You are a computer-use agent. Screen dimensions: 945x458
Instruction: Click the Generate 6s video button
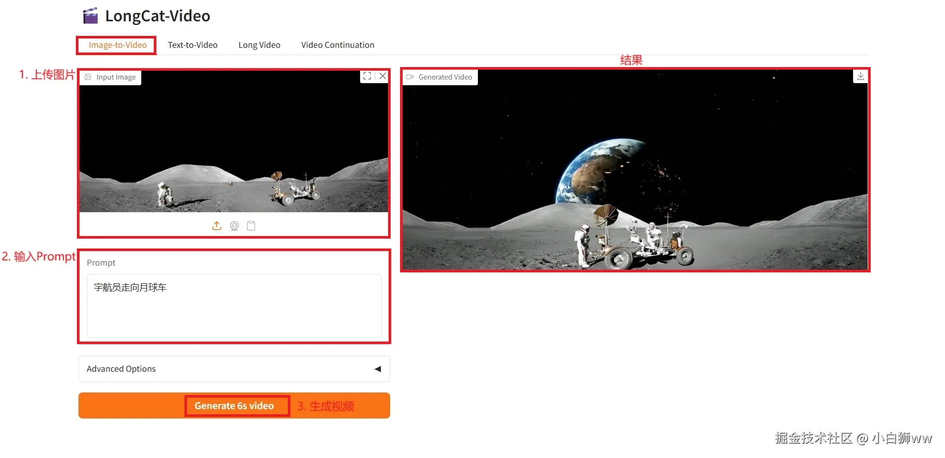click(x=234, y=405)
